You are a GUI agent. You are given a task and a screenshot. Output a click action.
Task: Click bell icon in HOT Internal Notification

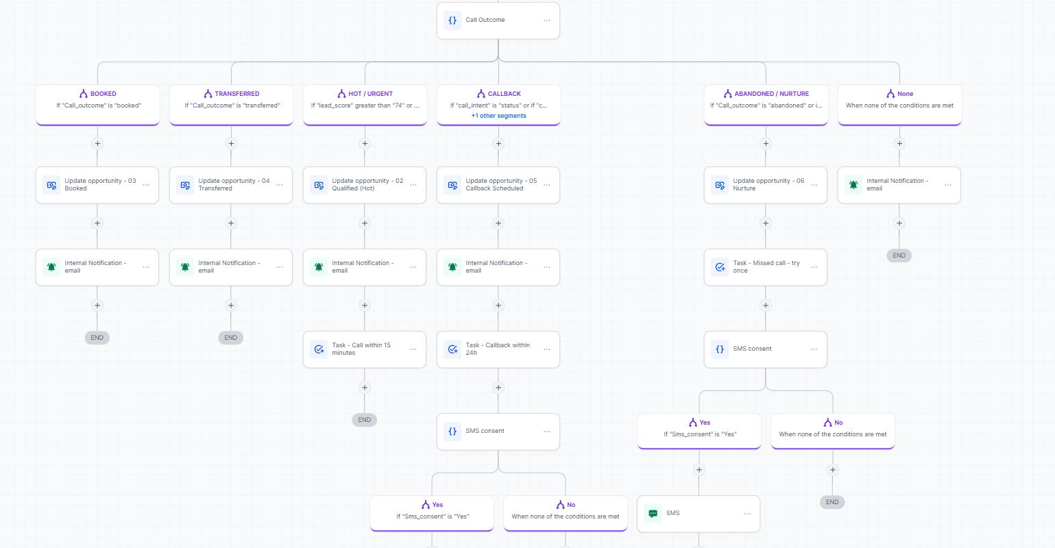point(319,267)
